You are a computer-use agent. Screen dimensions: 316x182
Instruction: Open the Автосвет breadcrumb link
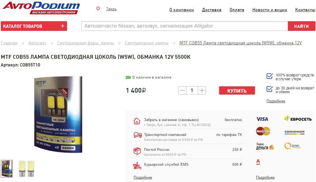(x=37, y=43)
